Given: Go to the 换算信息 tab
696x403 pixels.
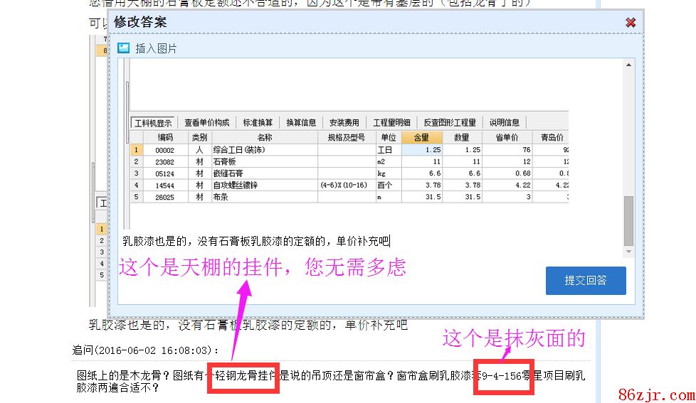Looking at the screenshot, I should (x=301, y=122).
